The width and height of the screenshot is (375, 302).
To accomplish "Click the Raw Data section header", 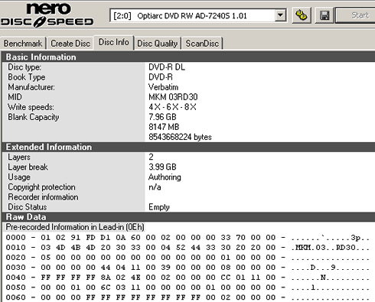I will (188, 217).
